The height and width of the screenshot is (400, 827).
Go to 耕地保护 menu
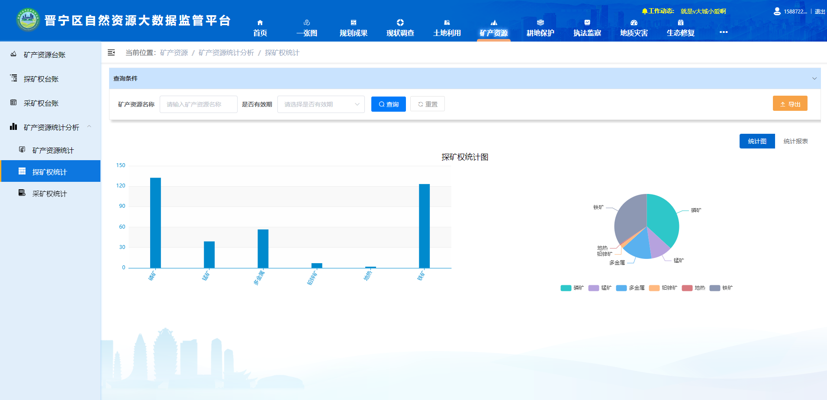[x=541, y=33]
